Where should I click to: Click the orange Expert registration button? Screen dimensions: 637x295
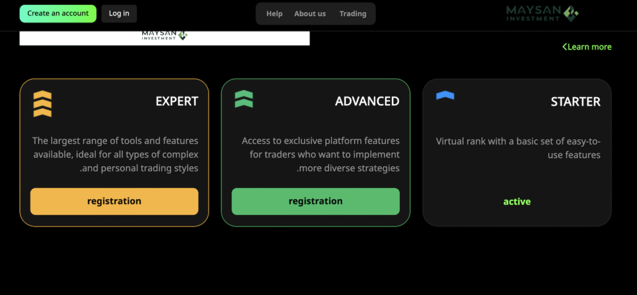click(114, 202)
